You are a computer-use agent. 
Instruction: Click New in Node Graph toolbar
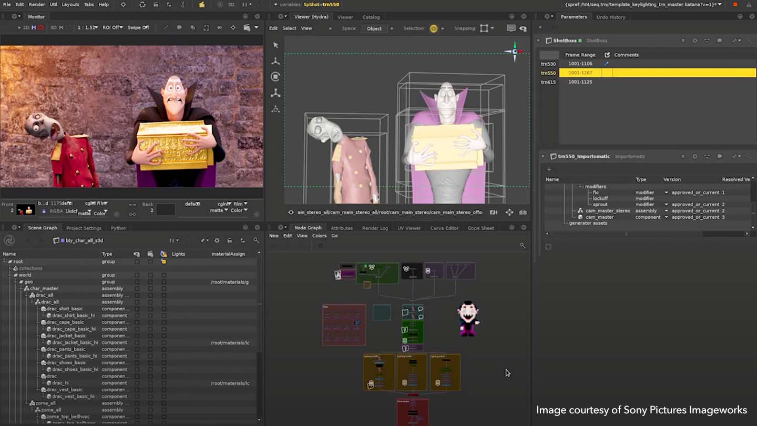click(x=274, y=236)
